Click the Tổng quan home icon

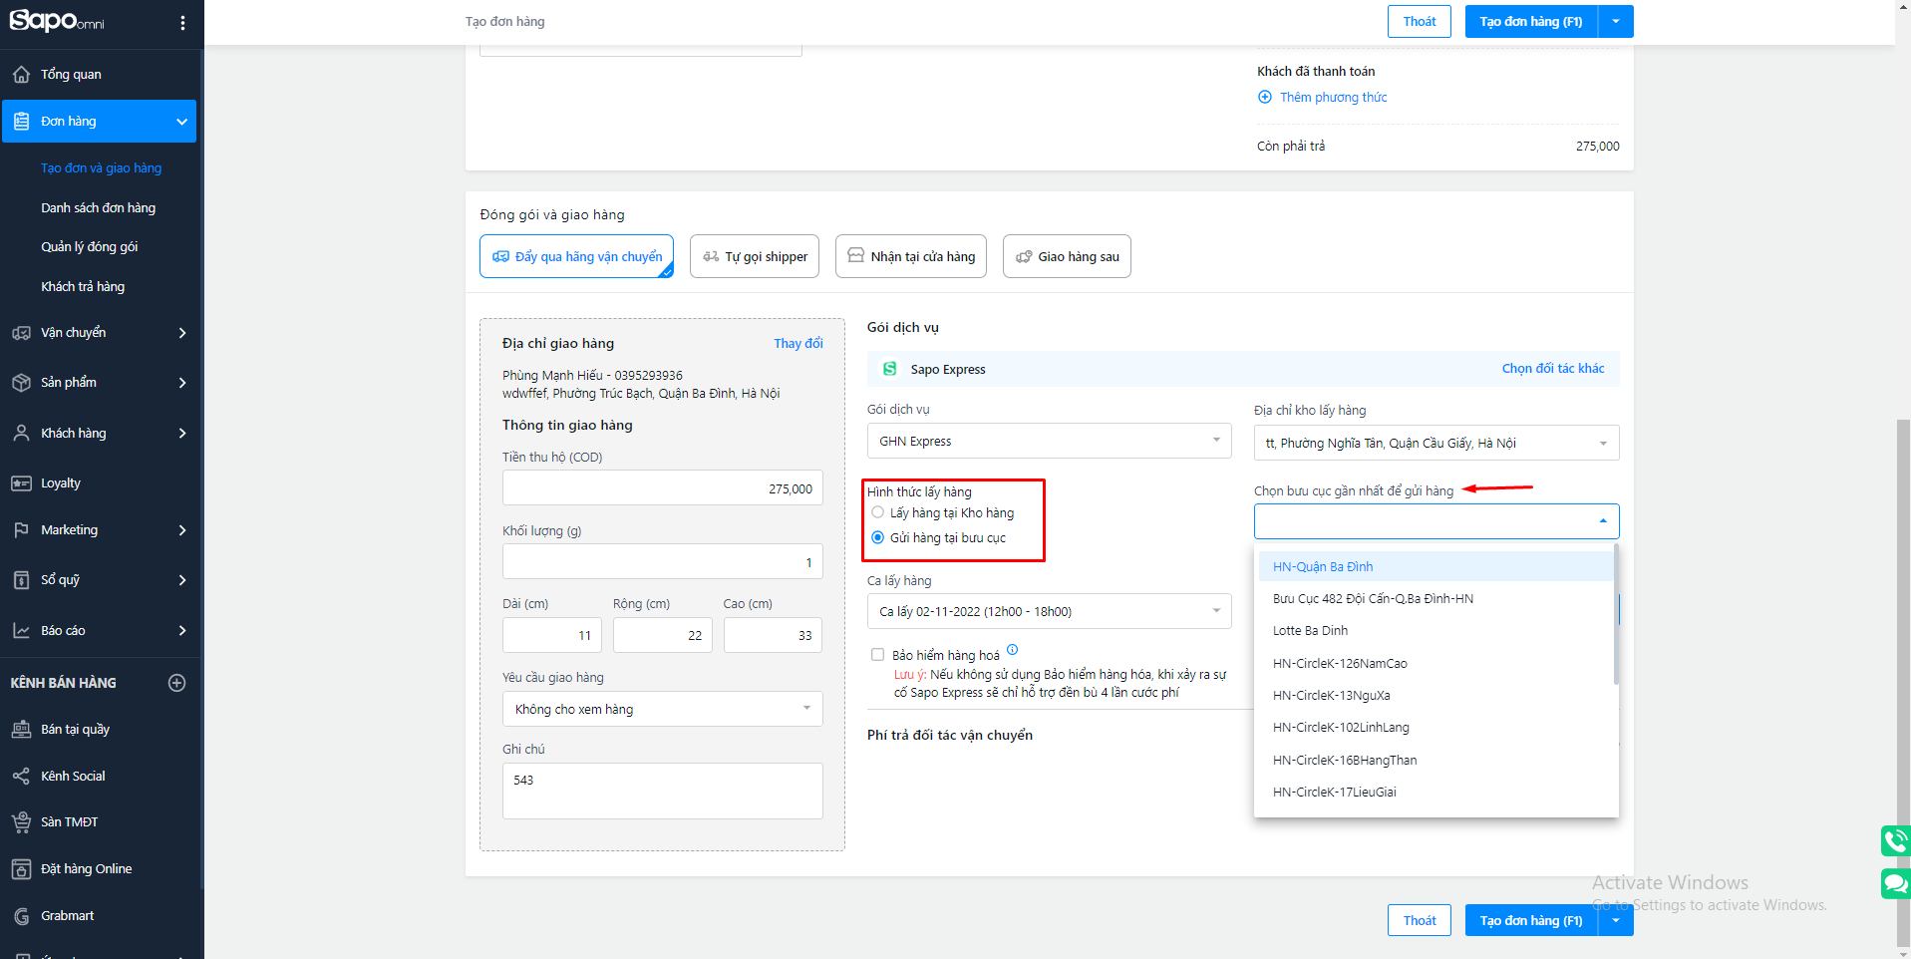click(21, 74)
